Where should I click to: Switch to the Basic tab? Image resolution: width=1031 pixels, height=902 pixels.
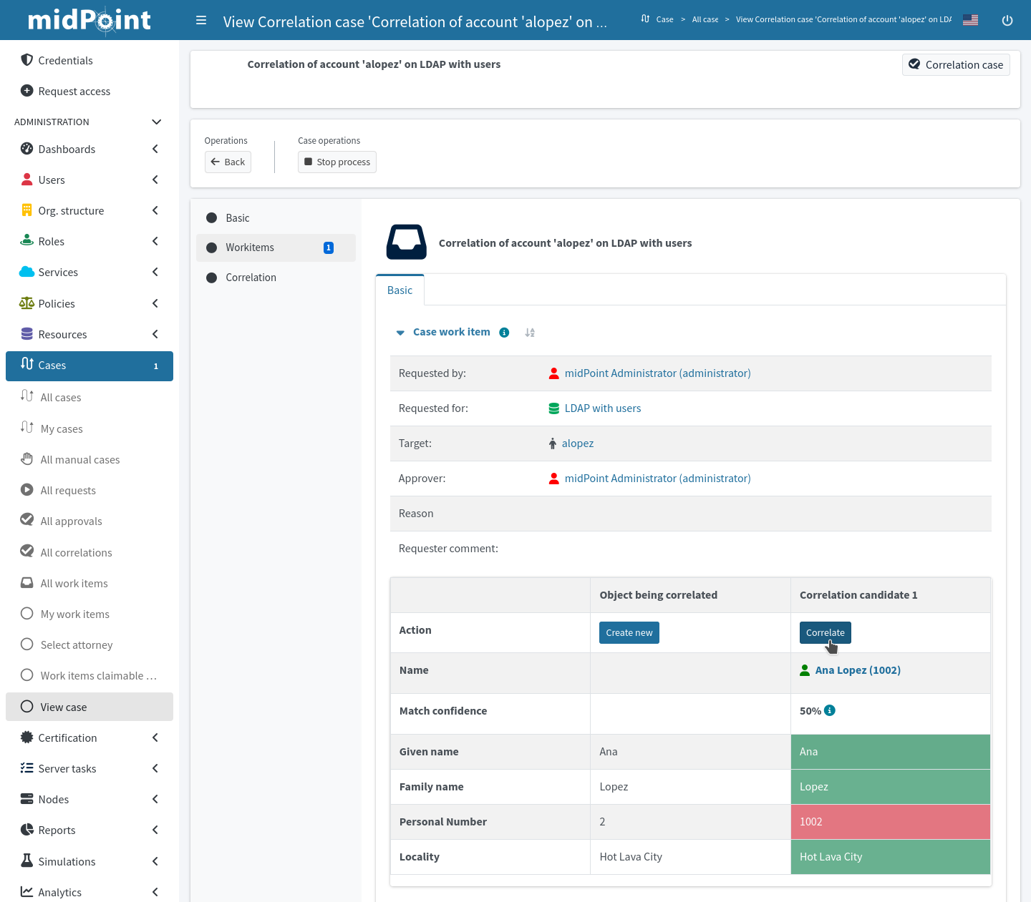pos(400,290)
